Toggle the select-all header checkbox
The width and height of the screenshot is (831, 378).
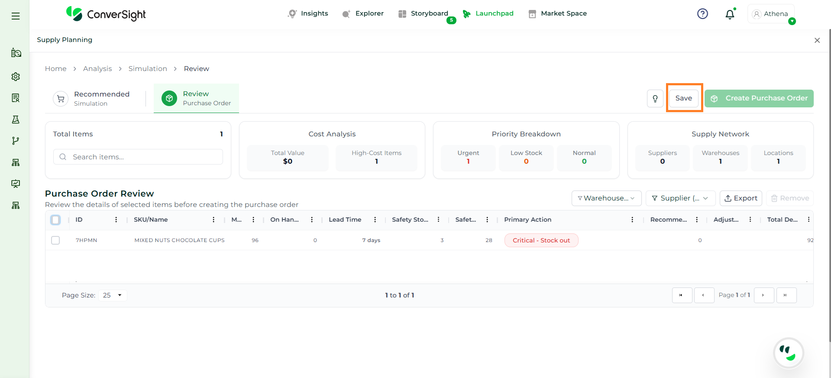55,220
